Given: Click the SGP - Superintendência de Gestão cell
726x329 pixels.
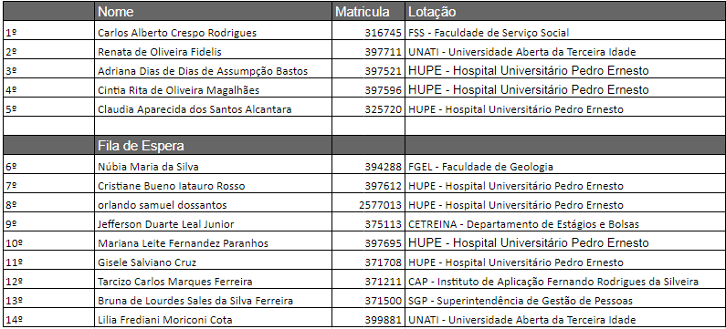Looking at the screenshot, I should pos(565,301).
